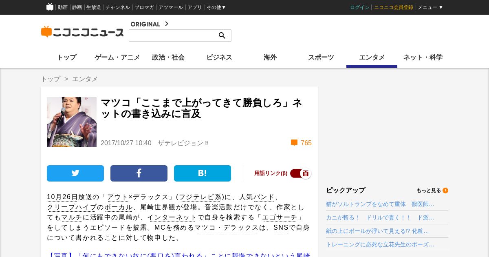Click エンタメ in the breadcrumb
The image size is (489, 257).
coord(85,79)
